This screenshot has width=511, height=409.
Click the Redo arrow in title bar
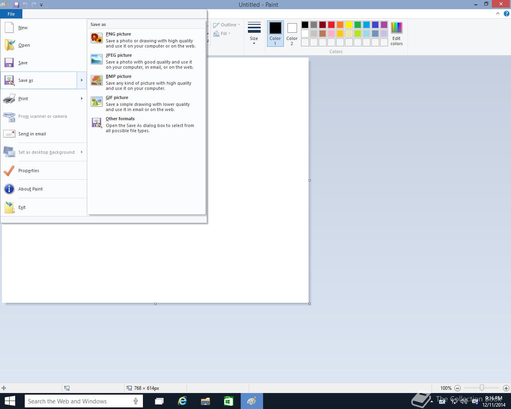click(34, 5)
